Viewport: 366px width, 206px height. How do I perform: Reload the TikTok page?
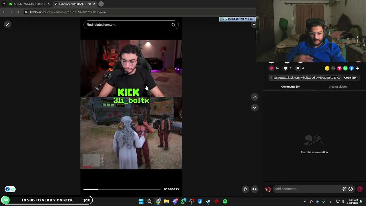[18, 12]
